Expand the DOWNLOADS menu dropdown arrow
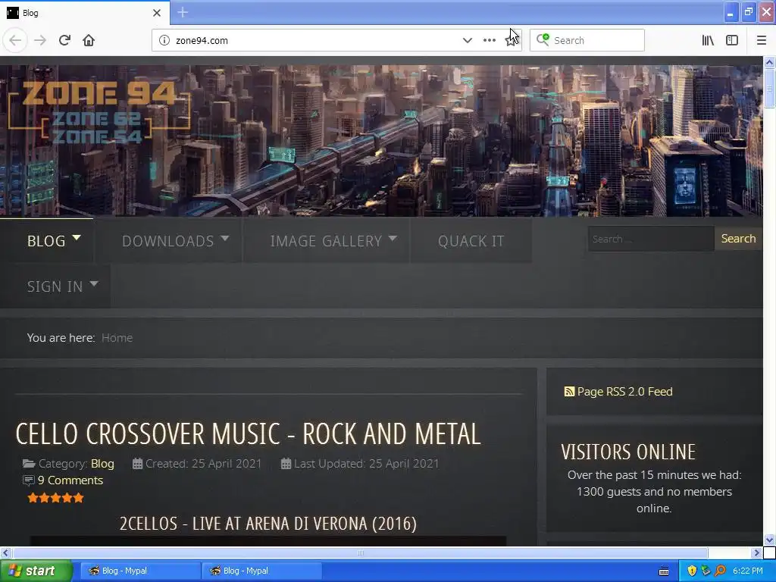The image size is (776, 582). (224, 238)
